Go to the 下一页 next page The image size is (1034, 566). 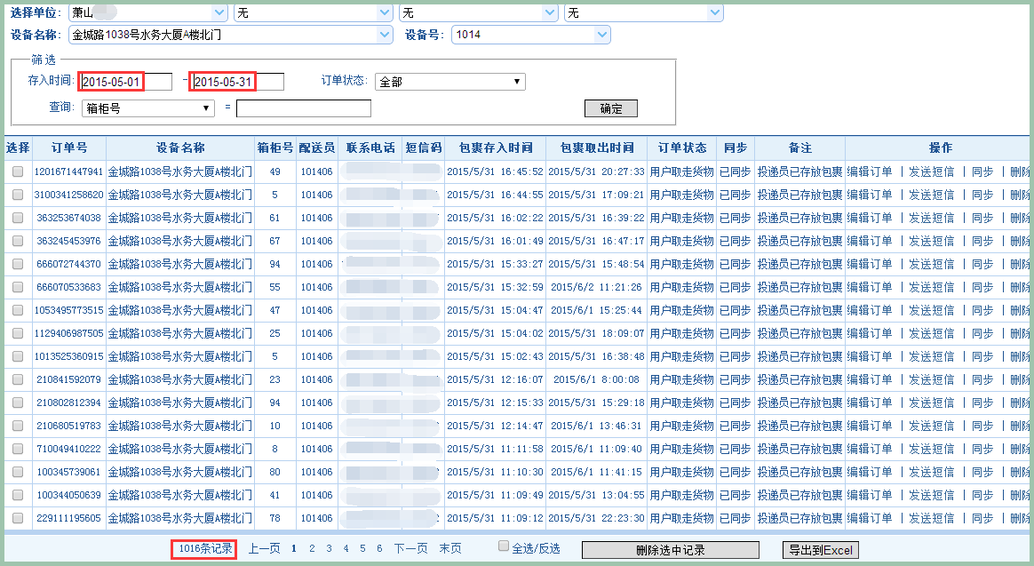pyautogui.click(x=410, y=549)
